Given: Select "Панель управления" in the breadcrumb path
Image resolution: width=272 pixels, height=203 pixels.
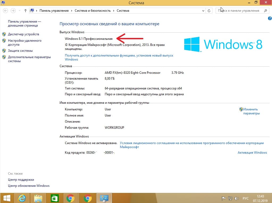Looking at the screenshot, I should tap(54, 11).
